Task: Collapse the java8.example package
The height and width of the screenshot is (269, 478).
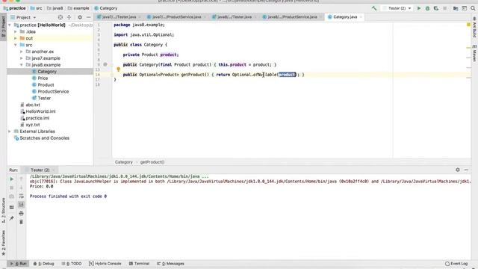Action: [x=22, y=65]
